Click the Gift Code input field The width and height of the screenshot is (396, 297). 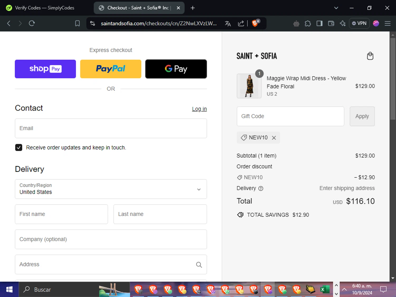coord(290,116)
